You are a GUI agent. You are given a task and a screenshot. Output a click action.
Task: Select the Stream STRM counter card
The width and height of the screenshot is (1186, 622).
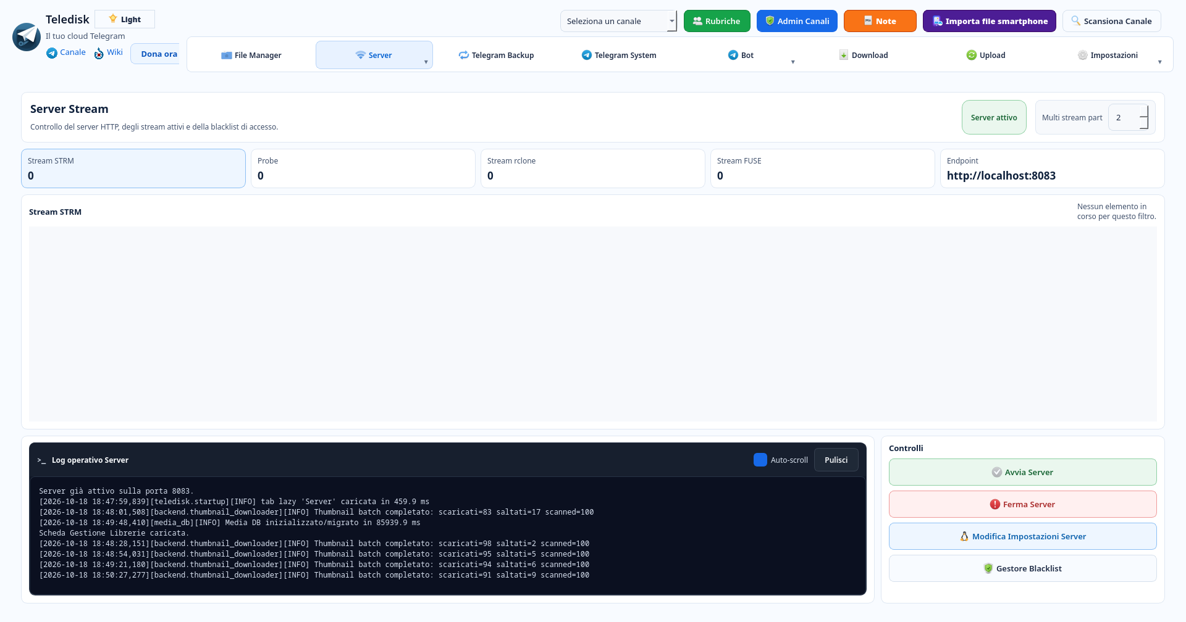coord(133,168)
